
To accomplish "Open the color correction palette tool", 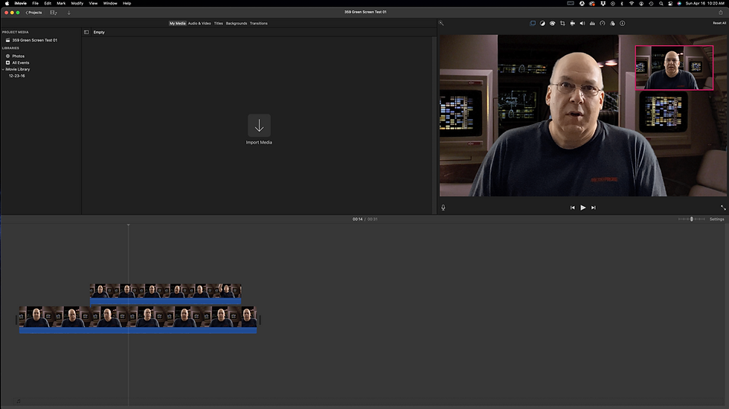I will [x=552, y=23].
